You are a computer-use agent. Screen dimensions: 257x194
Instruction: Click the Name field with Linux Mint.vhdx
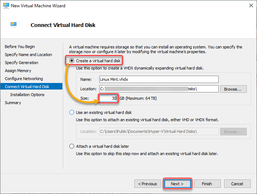[x=159, y=79]
